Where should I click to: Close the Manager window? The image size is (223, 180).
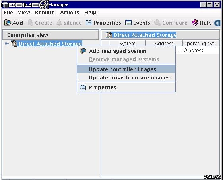217,5
